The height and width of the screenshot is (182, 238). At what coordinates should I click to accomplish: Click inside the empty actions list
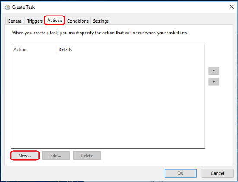108,101
